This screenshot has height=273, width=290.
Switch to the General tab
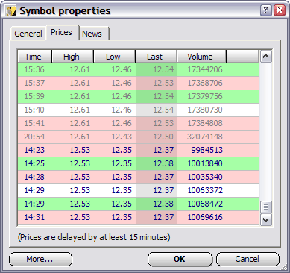click(x=28, y=34)
